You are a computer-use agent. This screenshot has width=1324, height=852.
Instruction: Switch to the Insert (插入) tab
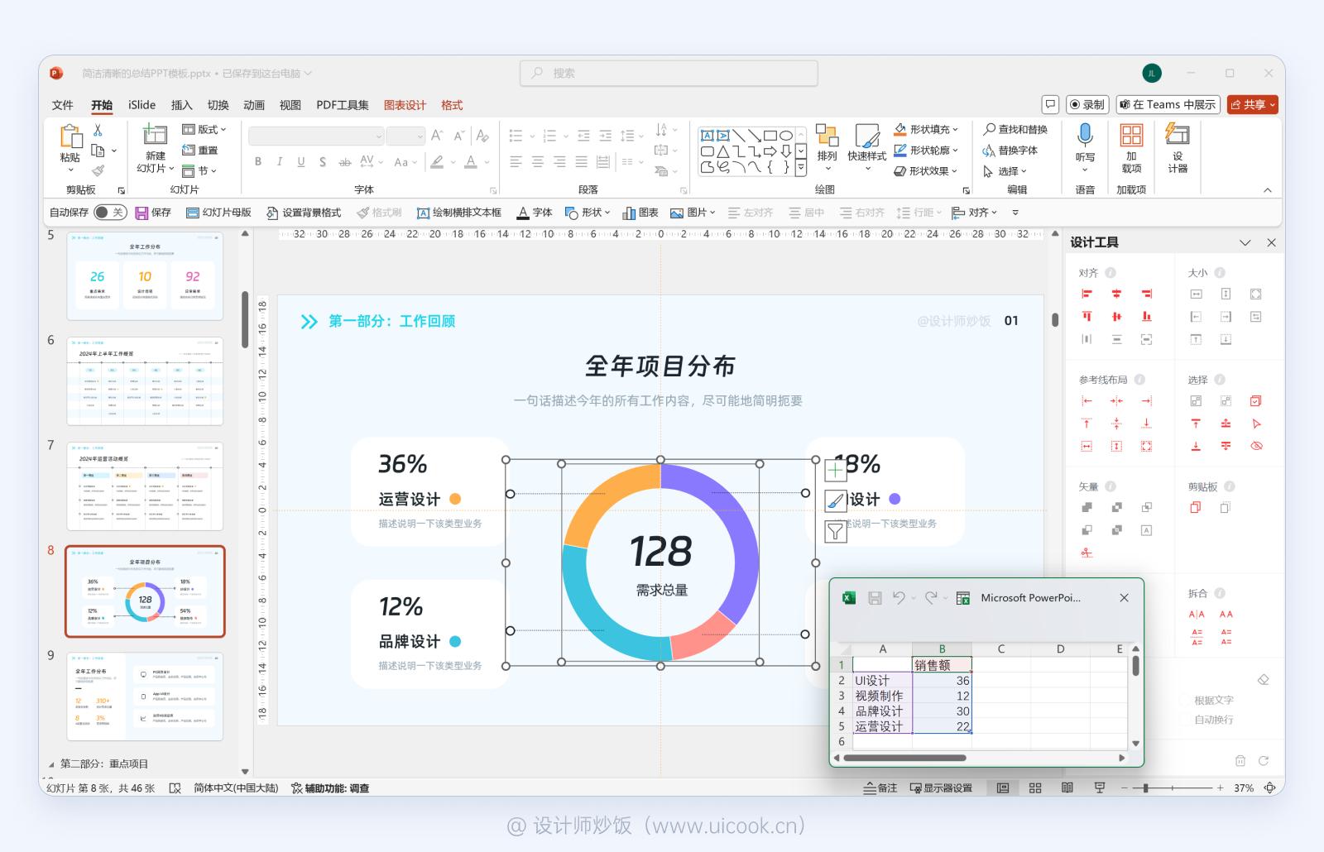(181, 105)
